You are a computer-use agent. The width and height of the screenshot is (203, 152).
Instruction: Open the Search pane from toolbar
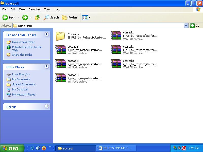coord(51,17)
